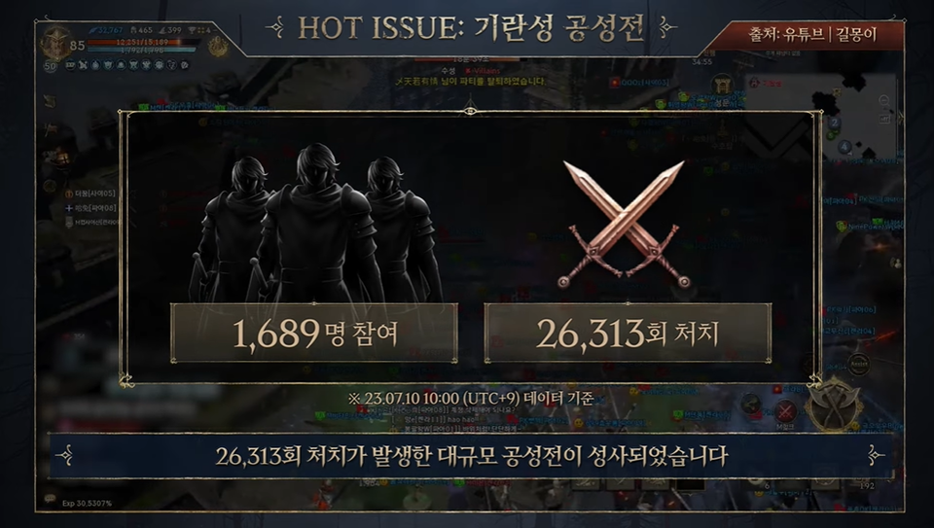Click the '1,689명 참여' participants panel
The image size is (934, 528).
click(314, 333)
